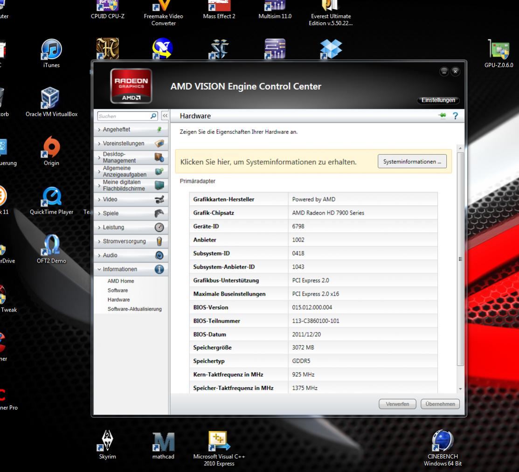Launch CINEBENCH Windows 64 Bit
The width and height of the screenshot is (519, 472).
click(x=443, y=448)
